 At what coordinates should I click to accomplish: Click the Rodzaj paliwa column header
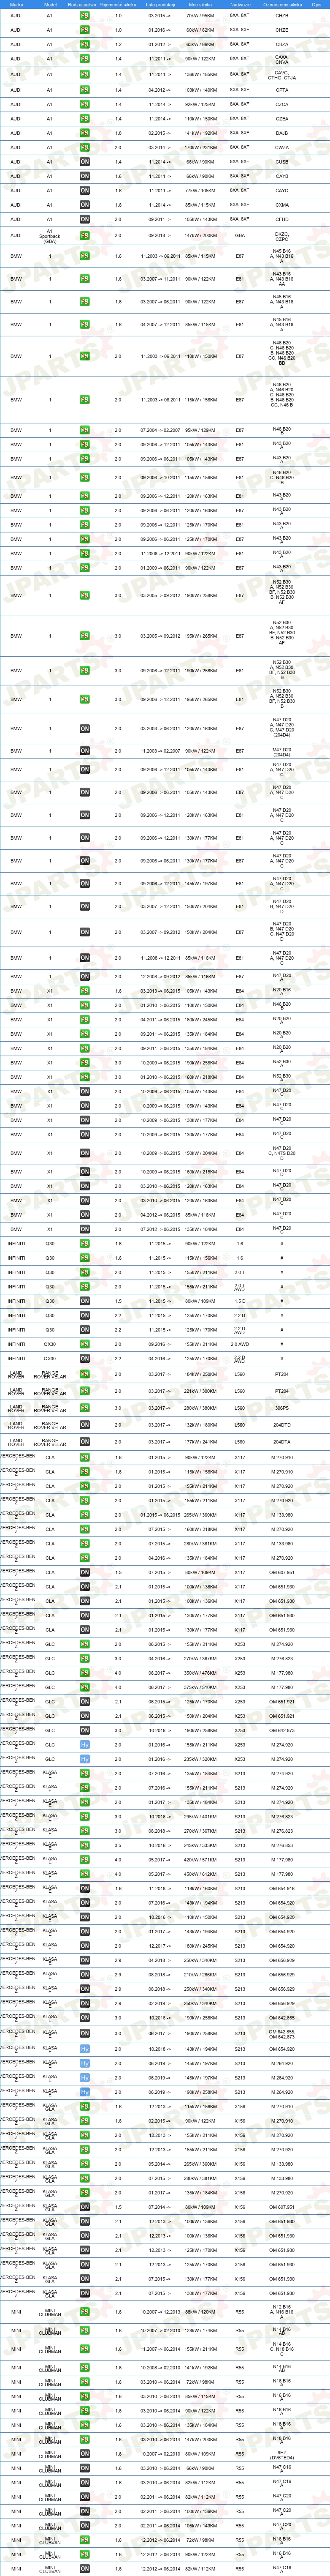point(82,5)
